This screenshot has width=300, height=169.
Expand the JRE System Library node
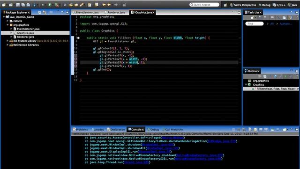point(7,41)
